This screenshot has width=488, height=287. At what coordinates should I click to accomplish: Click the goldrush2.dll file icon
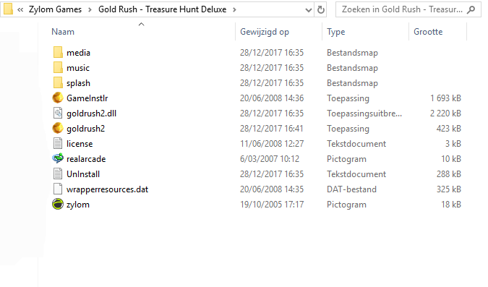pyautogui.click(x=58, y=113)
